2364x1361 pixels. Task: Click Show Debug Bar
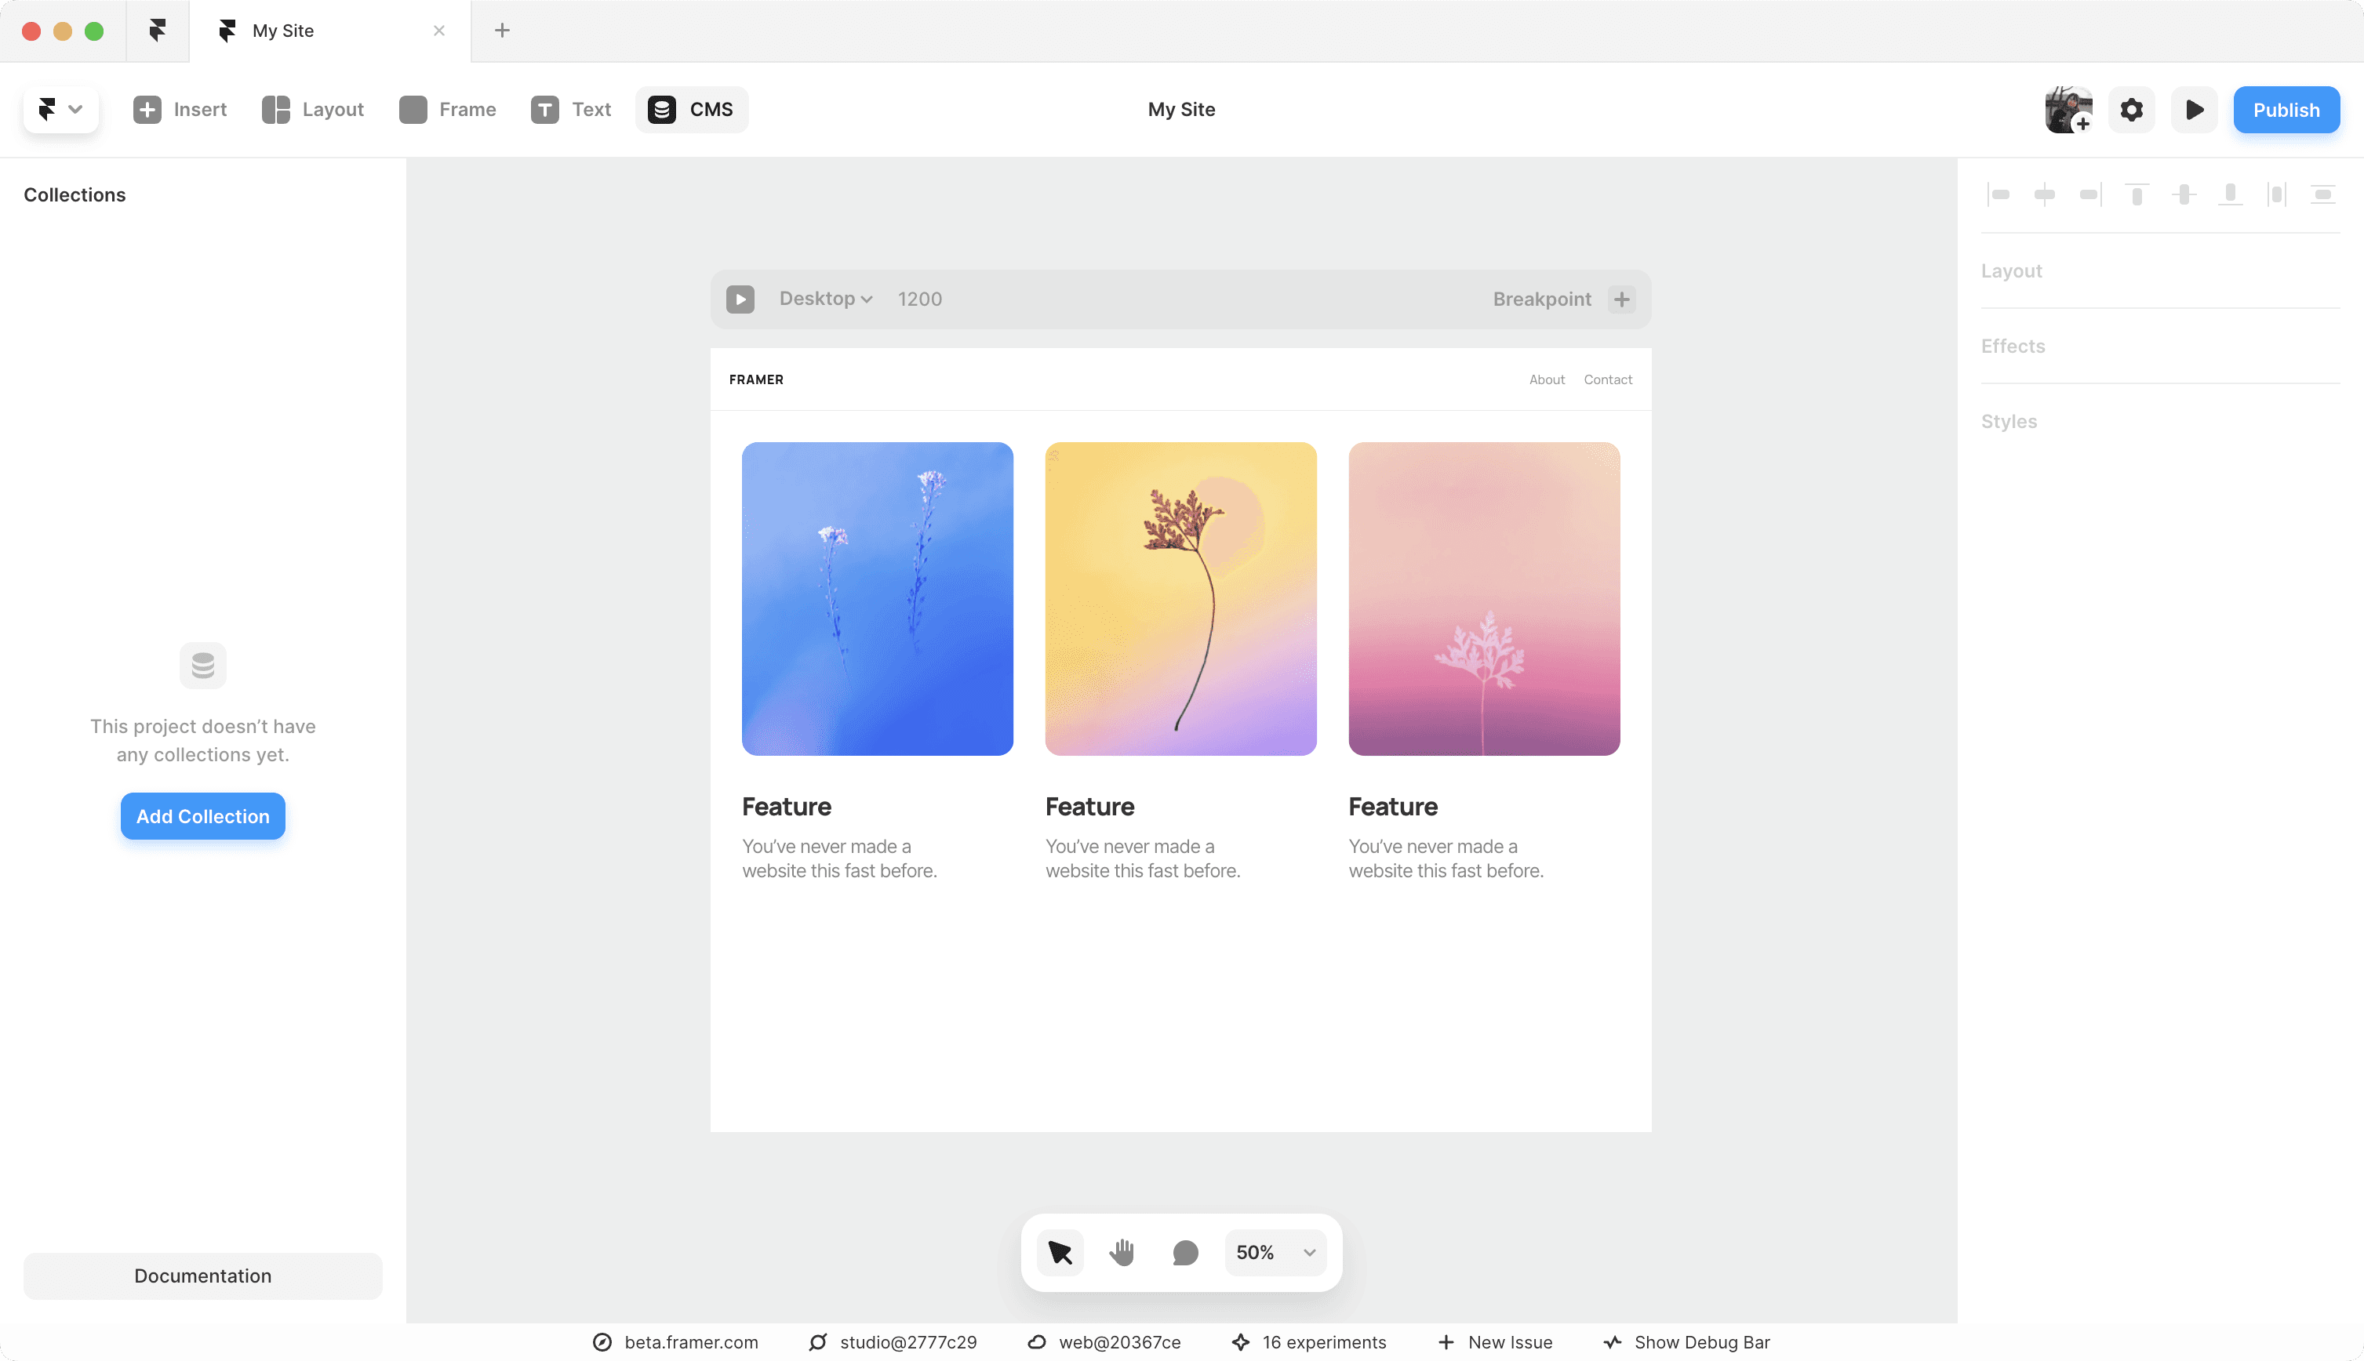(1687, 1342)
